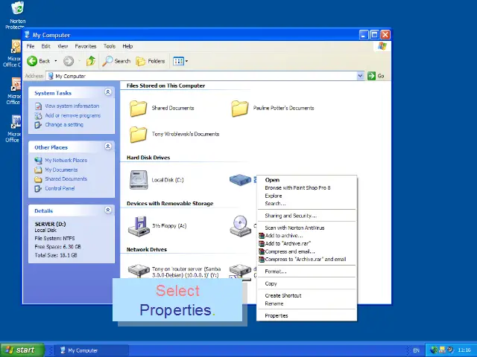477x357 pixels.
Task: Collapse the Other Places panel
Action: (x=107, y=147)
